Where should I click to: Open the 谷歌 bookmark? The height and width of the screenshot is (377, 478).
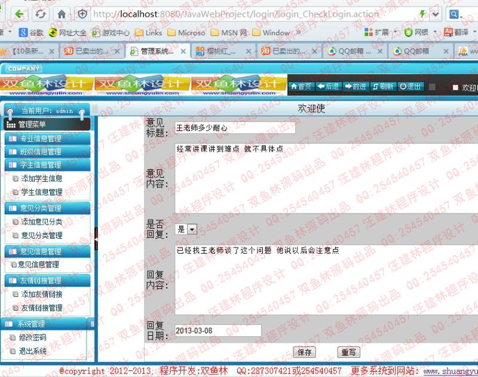[x=31, y=33]
